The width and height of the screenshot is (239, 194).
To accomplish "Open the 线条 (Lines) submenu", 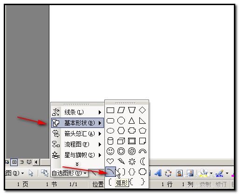I will coord(77,112).
